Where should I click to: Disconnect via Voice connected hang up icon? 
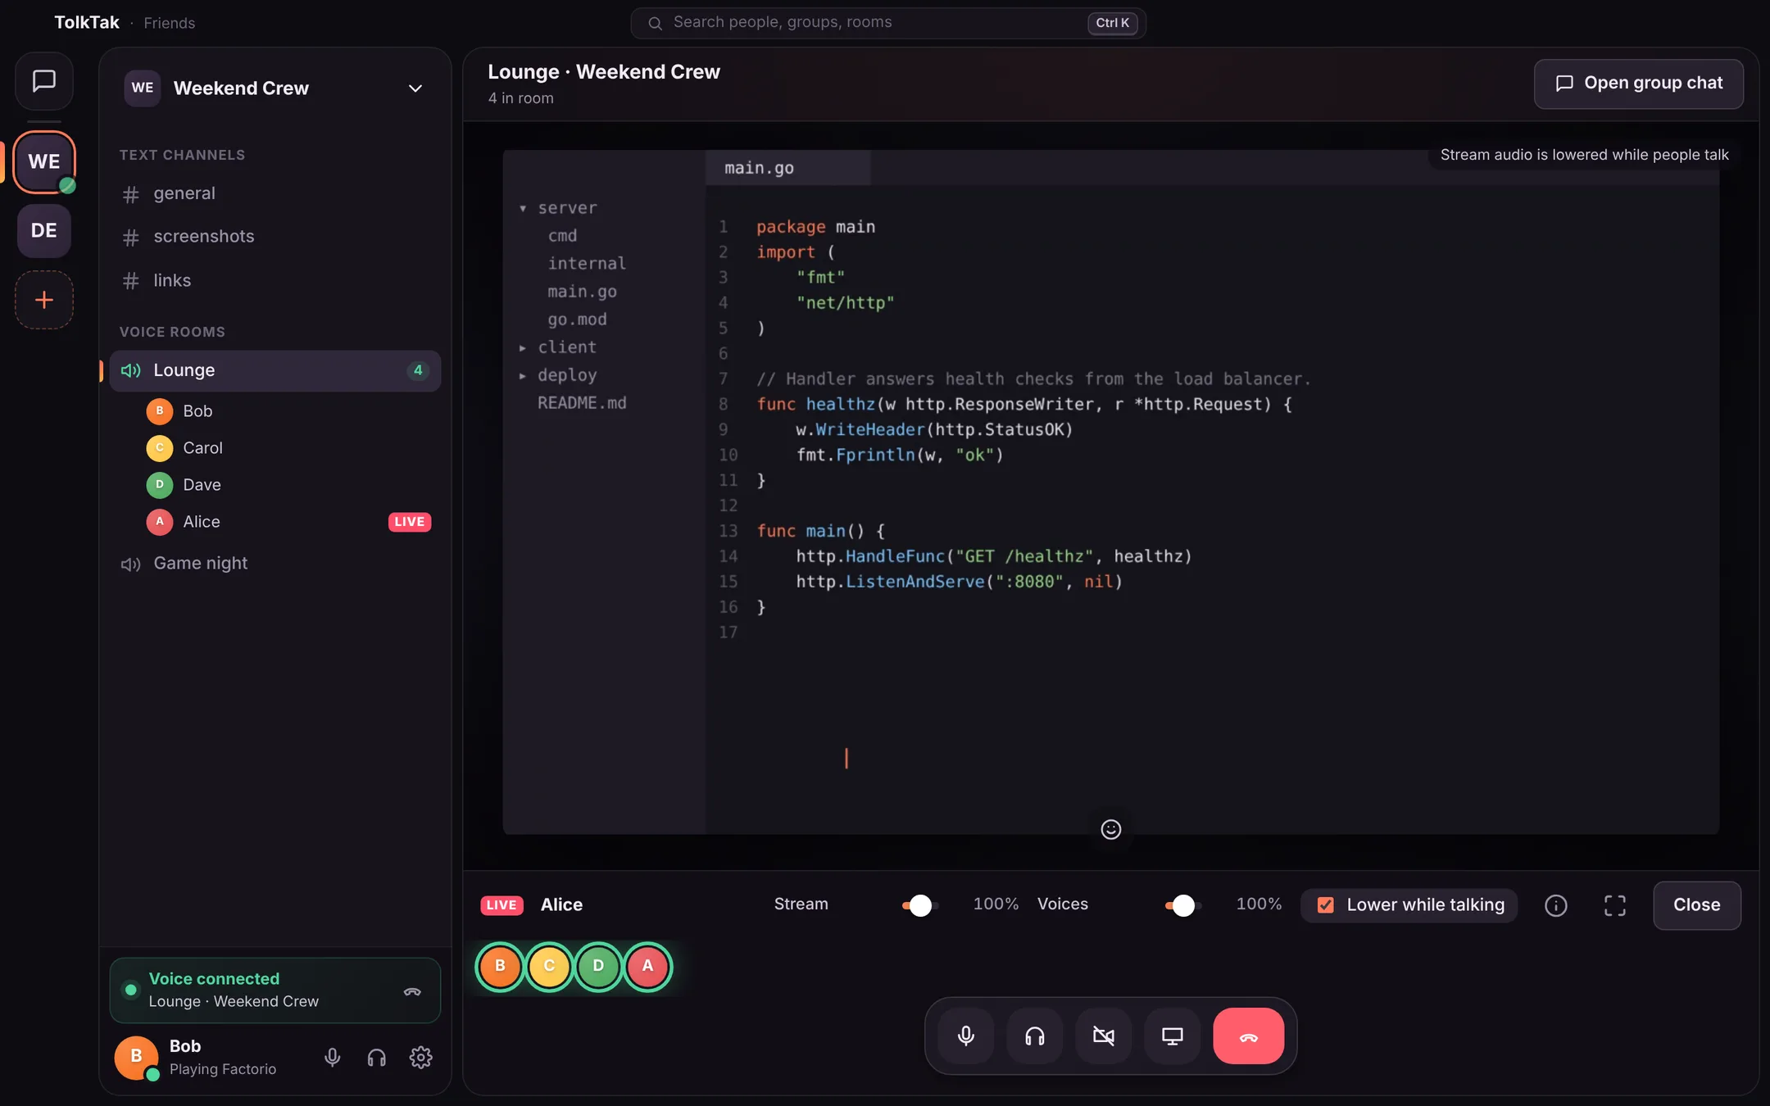pyautogui.click(x=412, y=991)
